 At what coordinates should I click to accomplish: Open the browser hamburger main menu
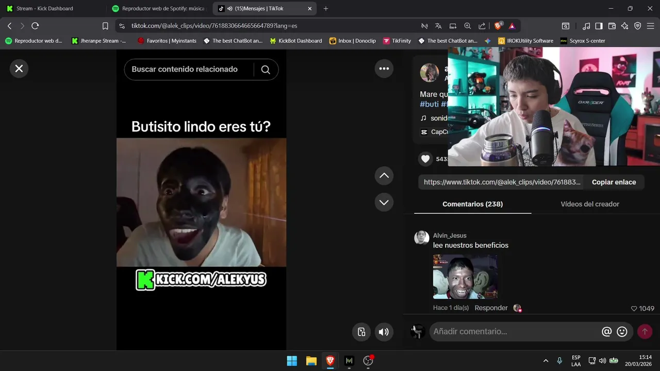(651, 26)
